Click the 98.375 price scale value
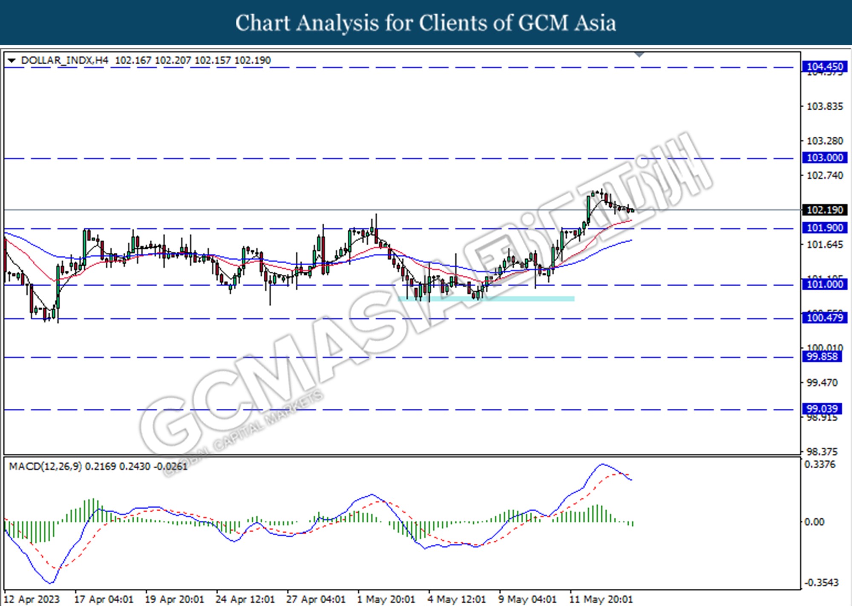 [822, 452]
